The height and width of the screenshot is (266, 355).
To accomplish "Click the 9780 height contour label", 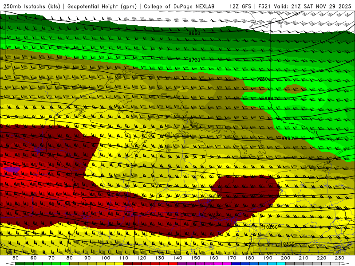I will point(262,79).
